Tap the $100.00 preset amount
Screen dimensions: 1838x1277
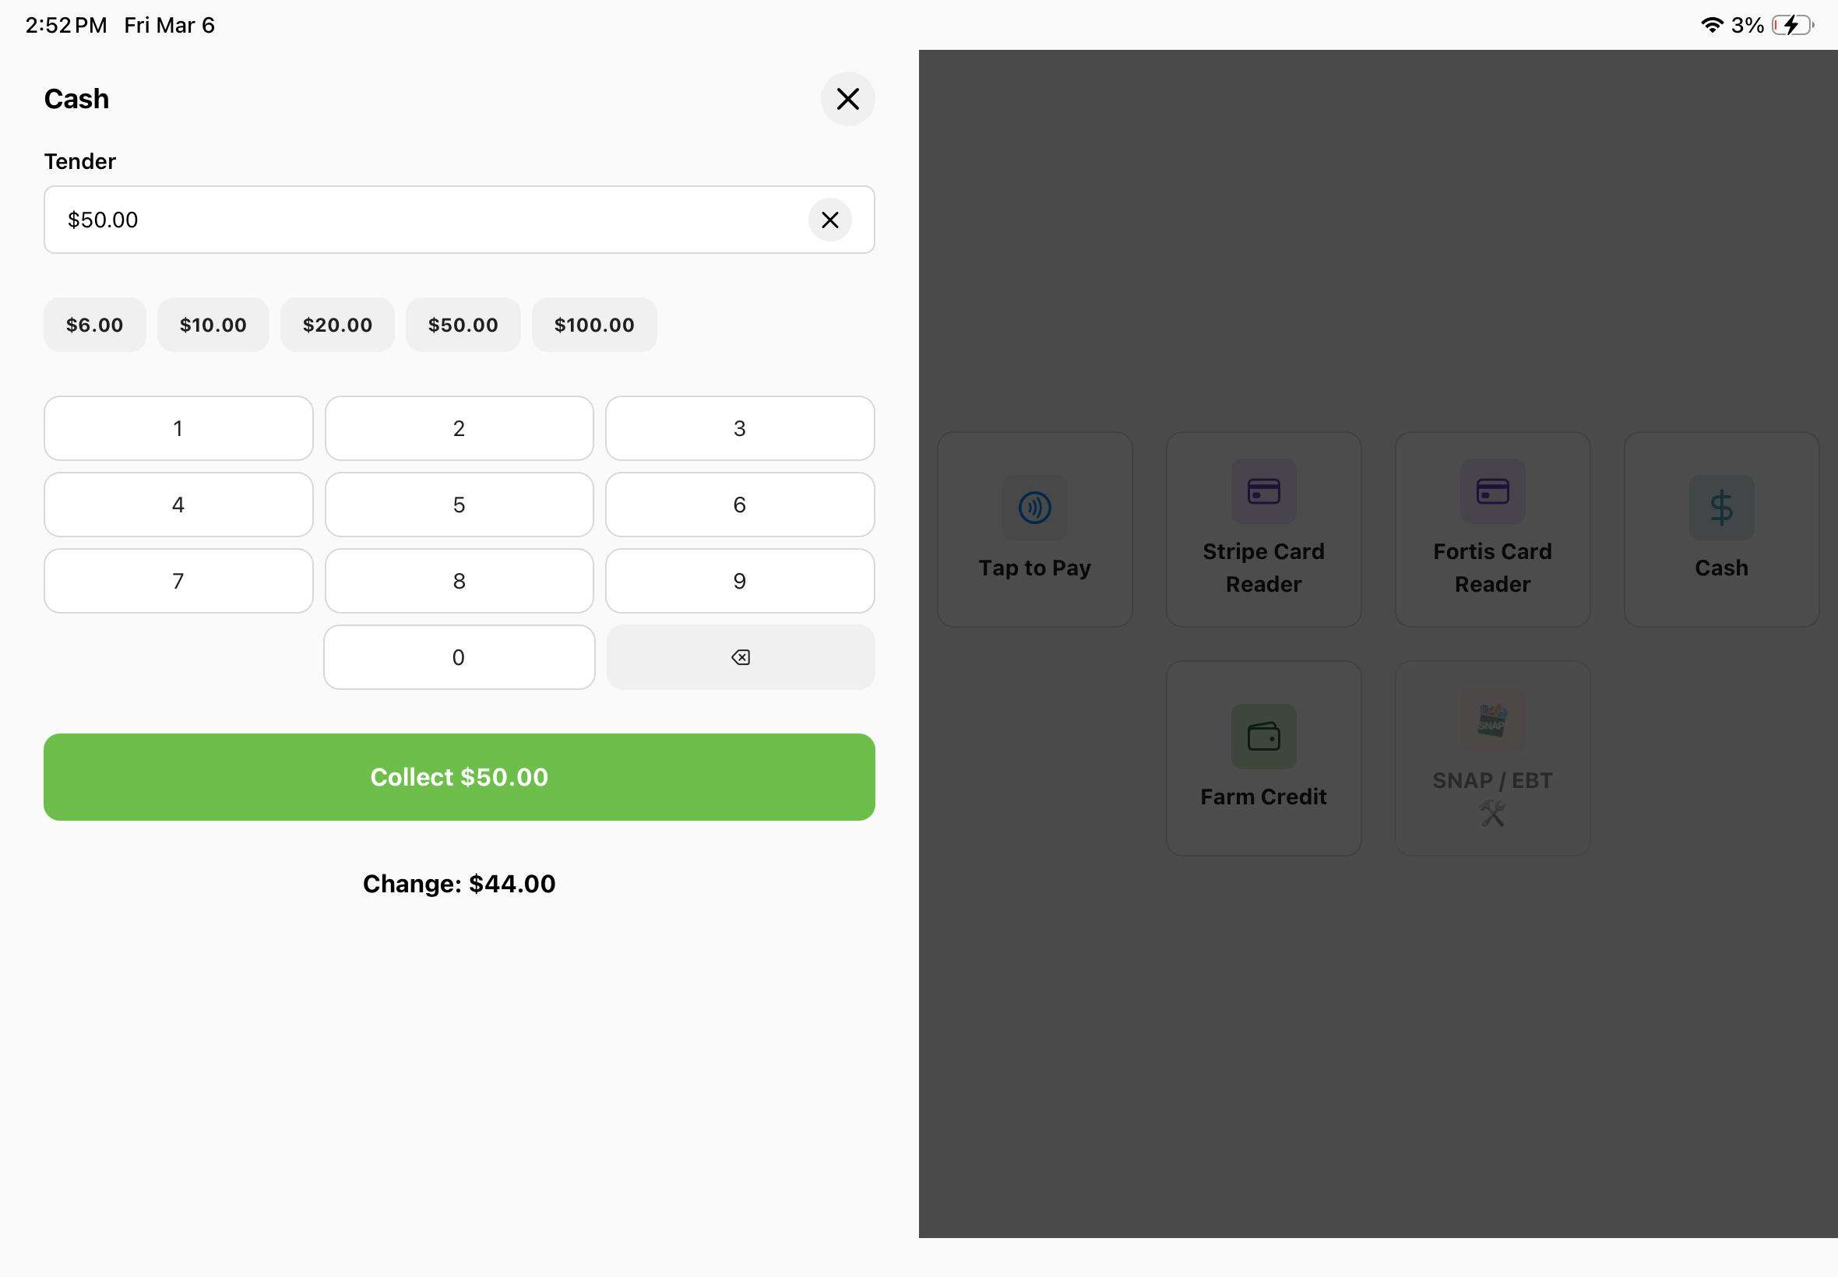tap(593, 325)
